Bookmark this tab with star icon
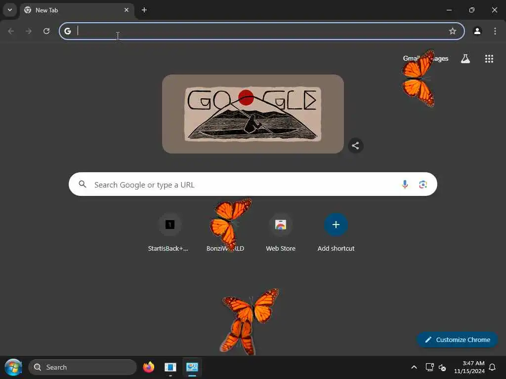Image resolution: width=506 pixels, height=379 pixels. point(453,31)
